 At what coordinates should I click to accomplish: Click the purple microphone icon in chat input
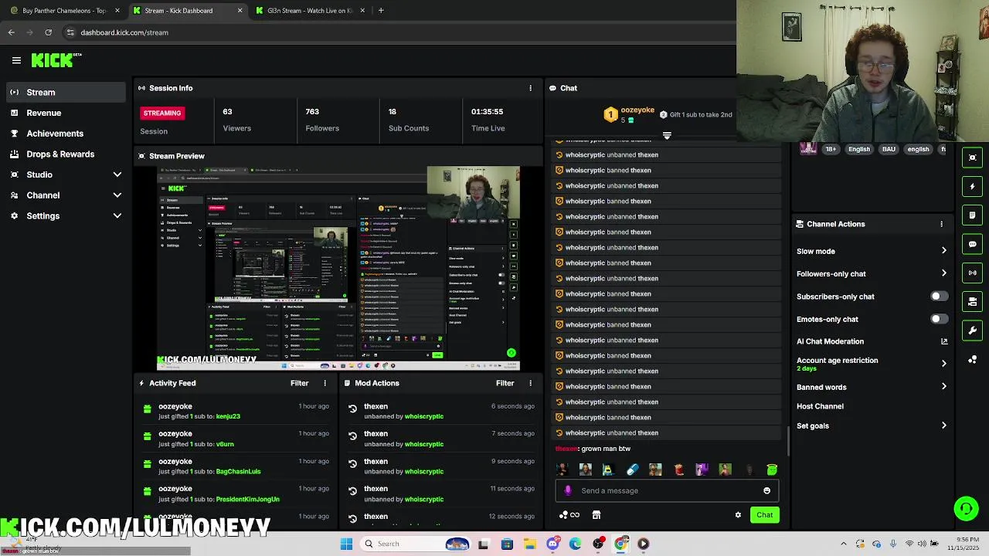[568, 490]
